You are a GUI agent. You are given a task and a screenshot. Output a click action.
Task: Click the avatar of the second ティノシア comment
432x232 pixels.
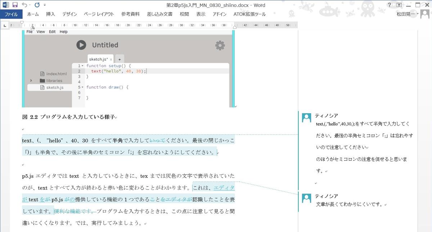(307, 198)
